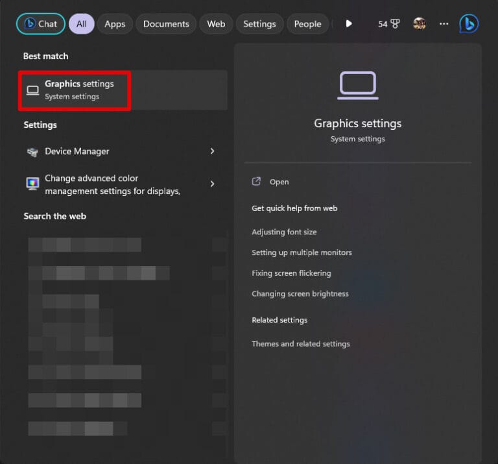The height and width of the screenshot is (464, 498).
Task: Open Fixing screen flickering help link
Action: click(291, 273)
